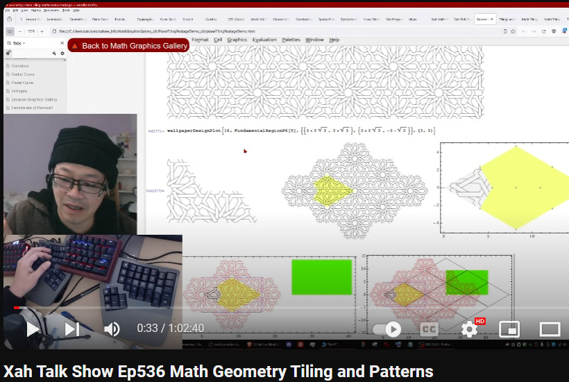
Task: Switch to the Xah Math browser tab
Action: [439, 19]
